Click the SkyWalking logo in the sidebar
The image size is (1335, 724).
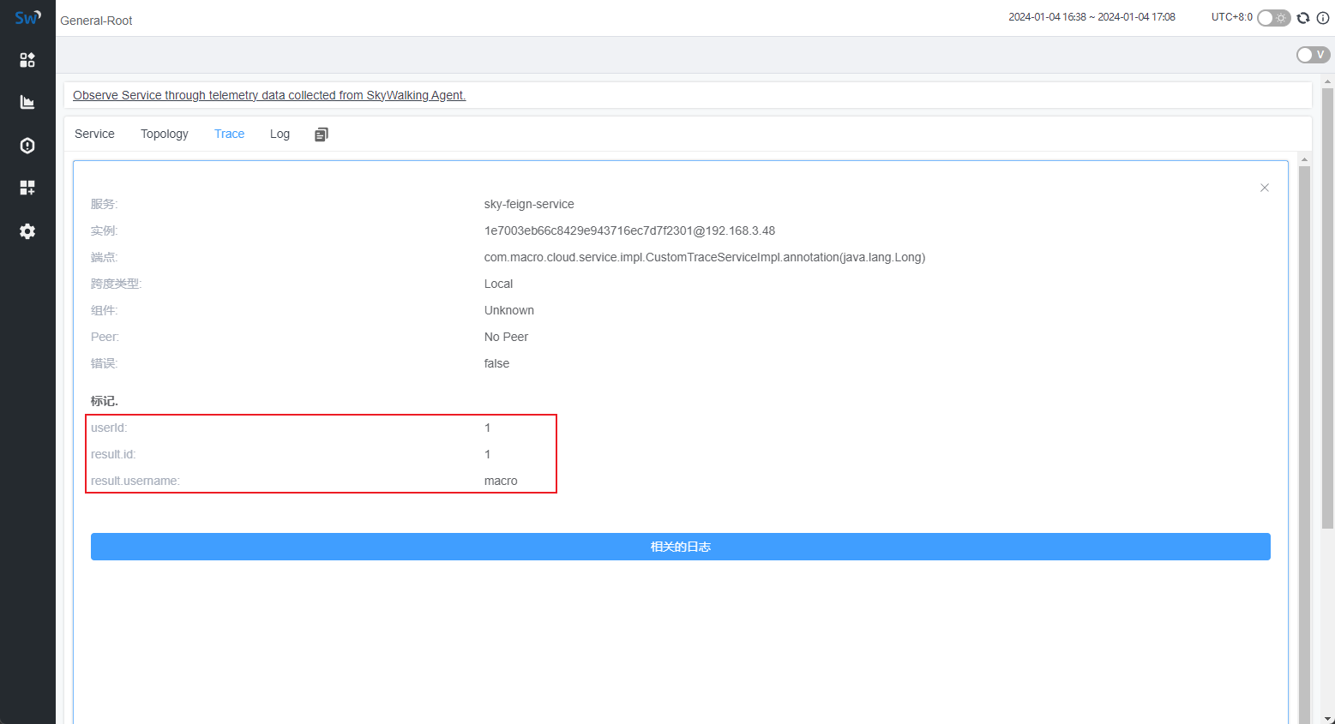point(27,17)
